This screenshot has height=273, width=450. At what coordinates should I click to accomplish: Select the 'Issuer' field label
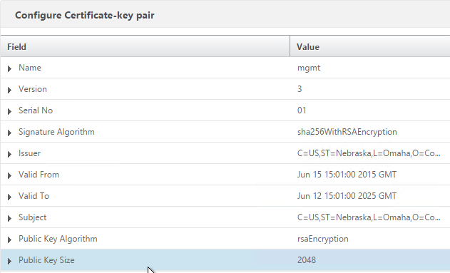click(29, 153)
